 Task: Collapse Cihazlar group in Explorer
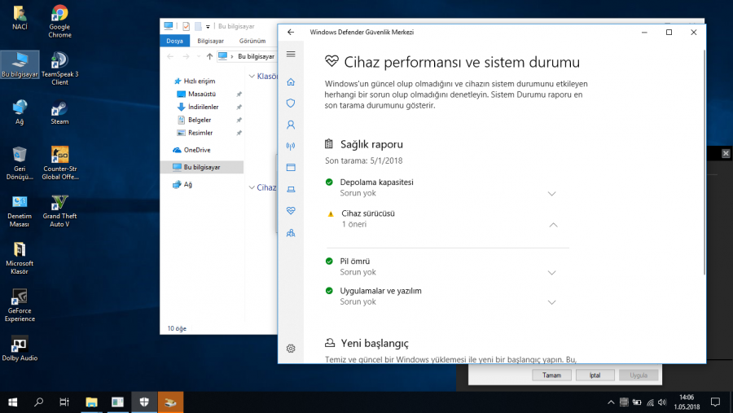[x=252, y=187]
